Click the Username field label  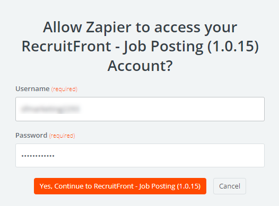point(32,88)
